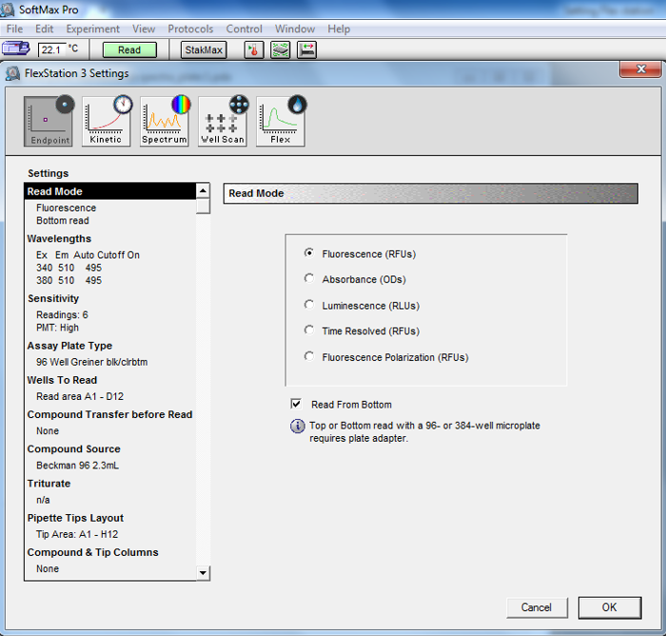Click the settings list scroll up arrow

tap(203, 190)
